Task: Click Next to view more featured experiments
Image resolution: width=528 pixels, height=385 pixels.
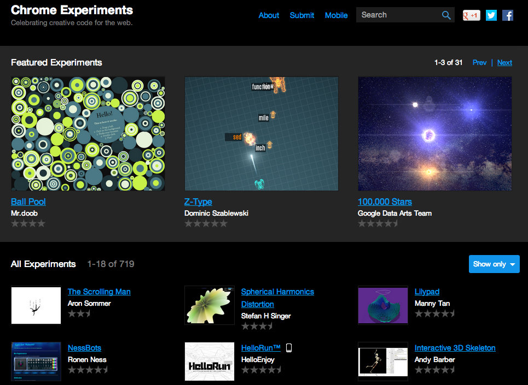Action: pyautogui.click(x=504, y=62)
